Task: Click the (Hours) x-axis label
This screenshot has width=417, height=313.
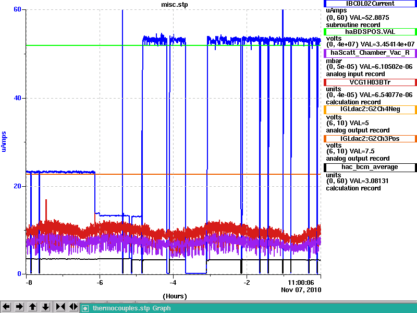Action: click(x=175, y=296)
